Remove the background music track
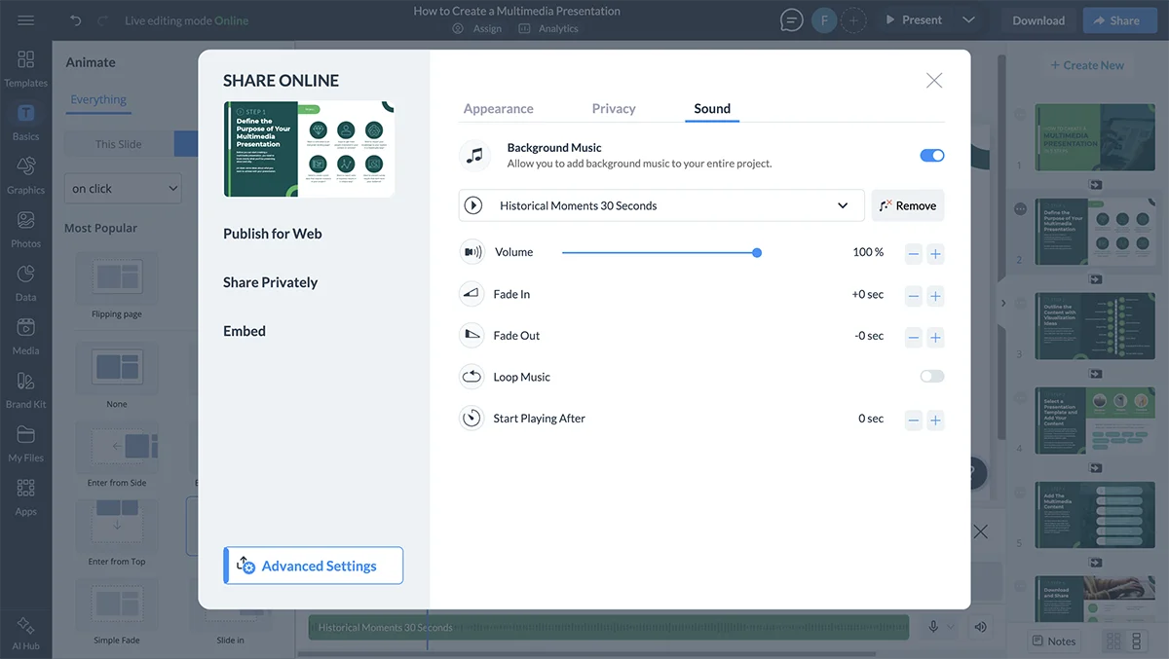 (x=908, y=205)
